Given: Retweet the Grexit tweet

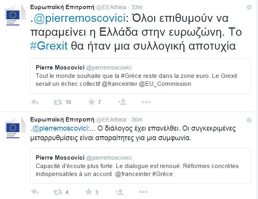Looking at the screenshot, I should click(58, 102).
